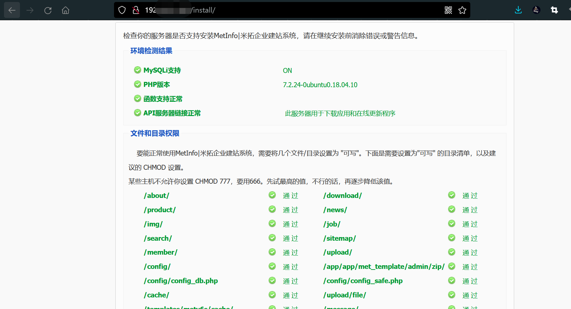Open the QR code icon in address bar
Image resolution: width=571 pixels, height=309 pixels.
coord(448,10)
